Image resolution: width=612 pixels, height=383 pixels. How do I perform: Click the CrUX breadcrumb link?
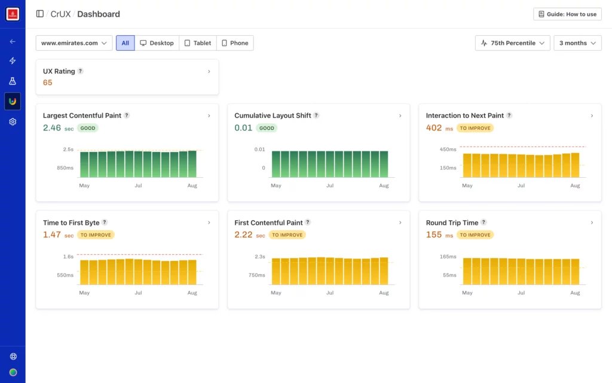60,14
